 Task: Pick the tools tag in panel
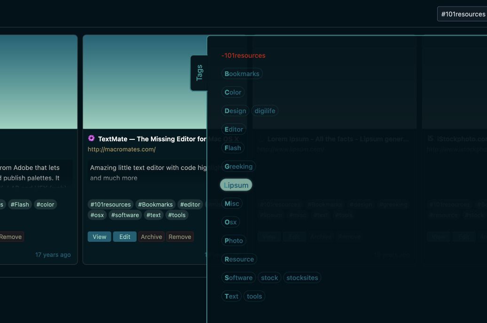[254, 296]
